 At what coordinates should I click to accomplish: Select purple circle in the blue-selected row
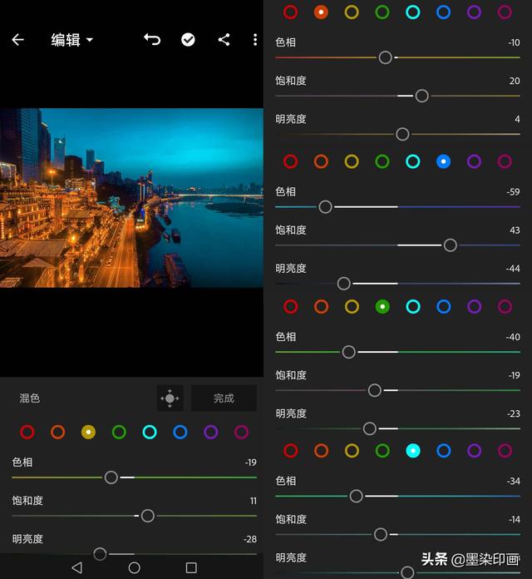point(474,161)
